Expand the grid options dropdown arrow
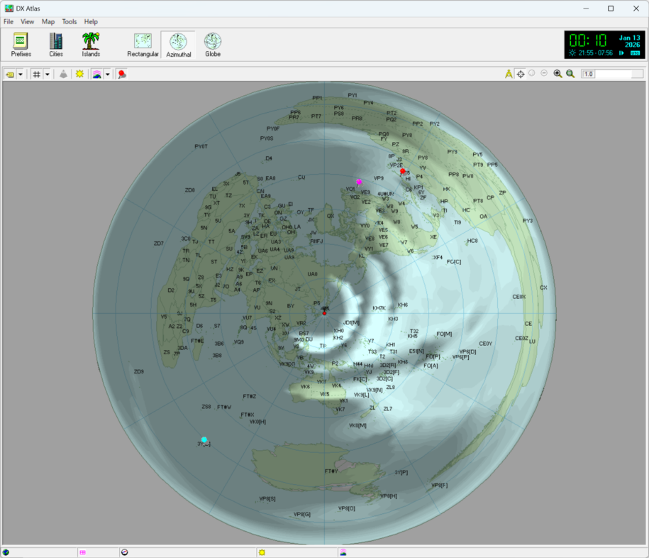649x558 pixels. click(48, 74)
